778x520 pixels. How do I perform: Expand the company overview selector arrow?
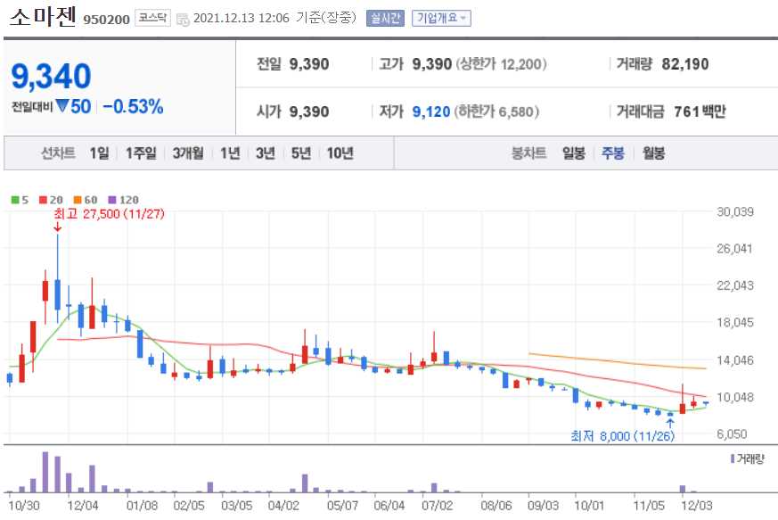(x=462, y=16)
